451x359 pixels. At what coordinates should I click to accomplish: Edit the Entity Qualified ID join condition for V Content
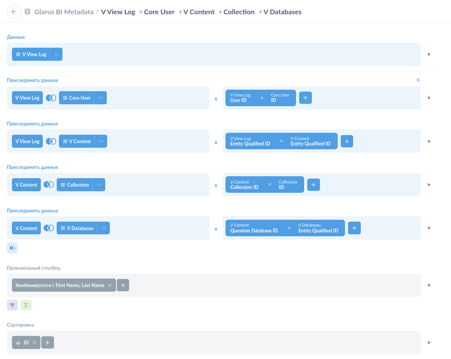tap(281, 141)
